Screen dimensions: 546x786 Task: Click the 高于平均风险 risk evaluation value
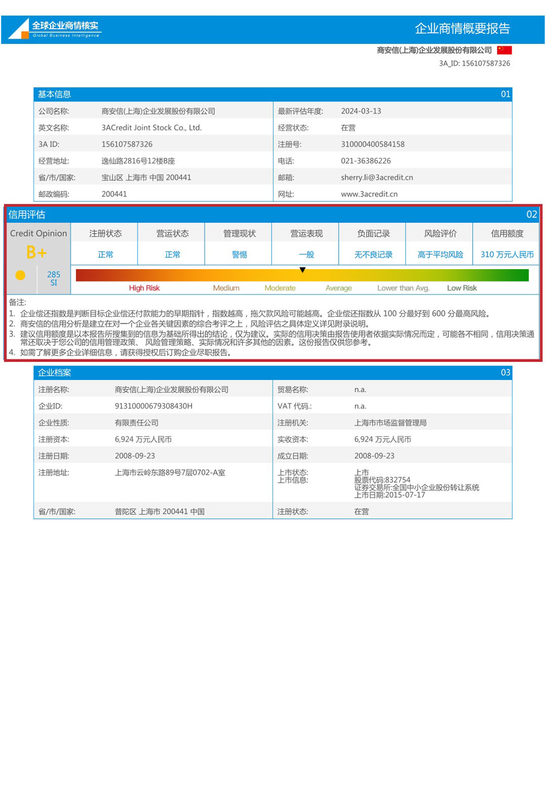[440, 254]
